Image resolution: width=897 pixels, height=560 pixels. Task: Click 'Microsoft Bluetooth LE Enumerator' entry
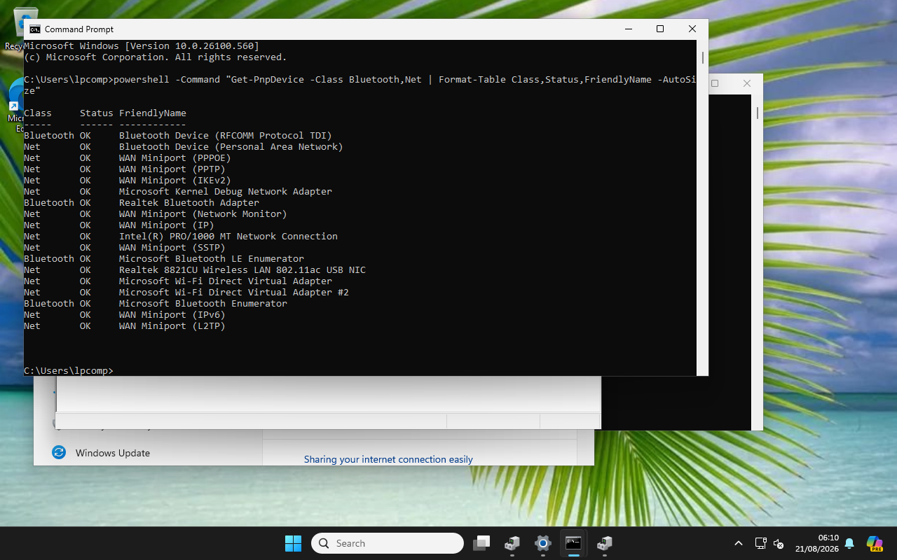click(212, 258)
